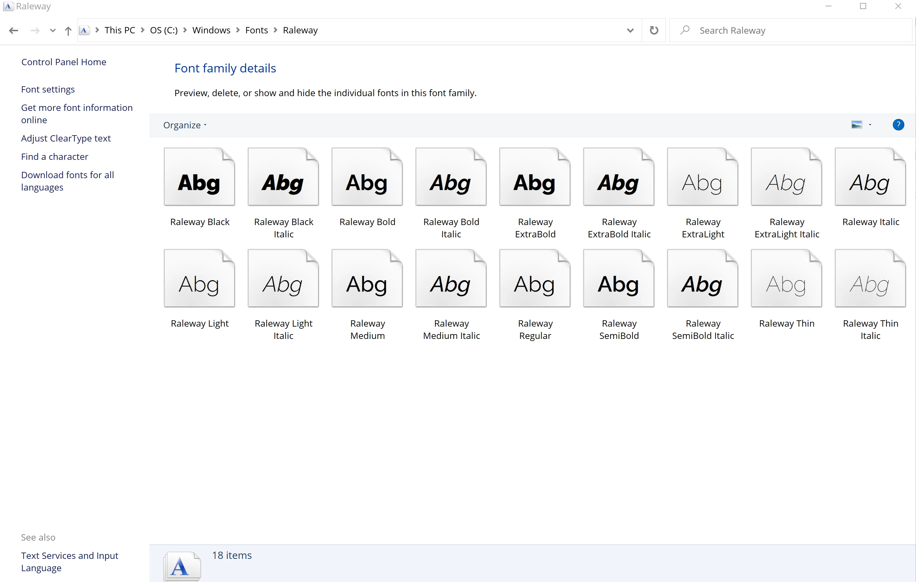Open recent locations dropdown chevron
The height and width of the screenshot is (582, 916).
(53, 30)
